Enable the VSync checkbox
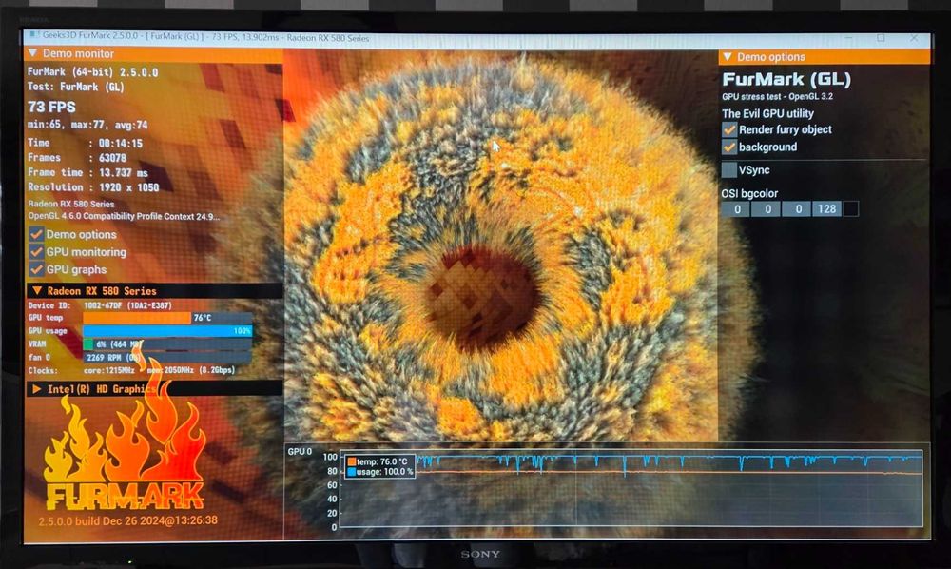The height and width of the screenshot is (569, 951). coord(729,170)
